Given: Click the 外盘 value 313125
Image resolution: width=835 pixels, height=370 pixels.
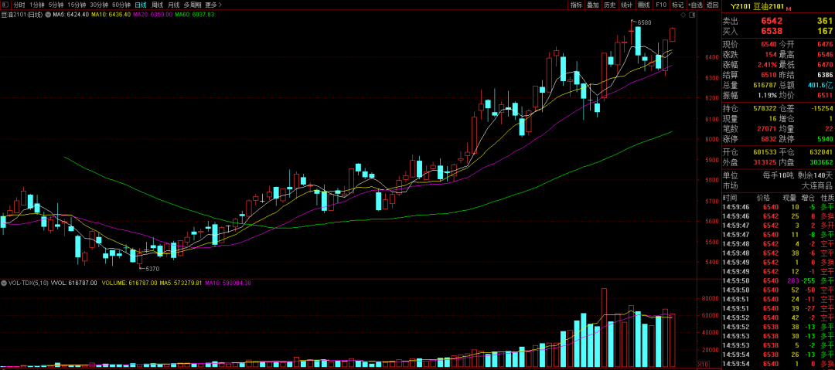Looking at the screenshot, I should (x=765, y=162).
